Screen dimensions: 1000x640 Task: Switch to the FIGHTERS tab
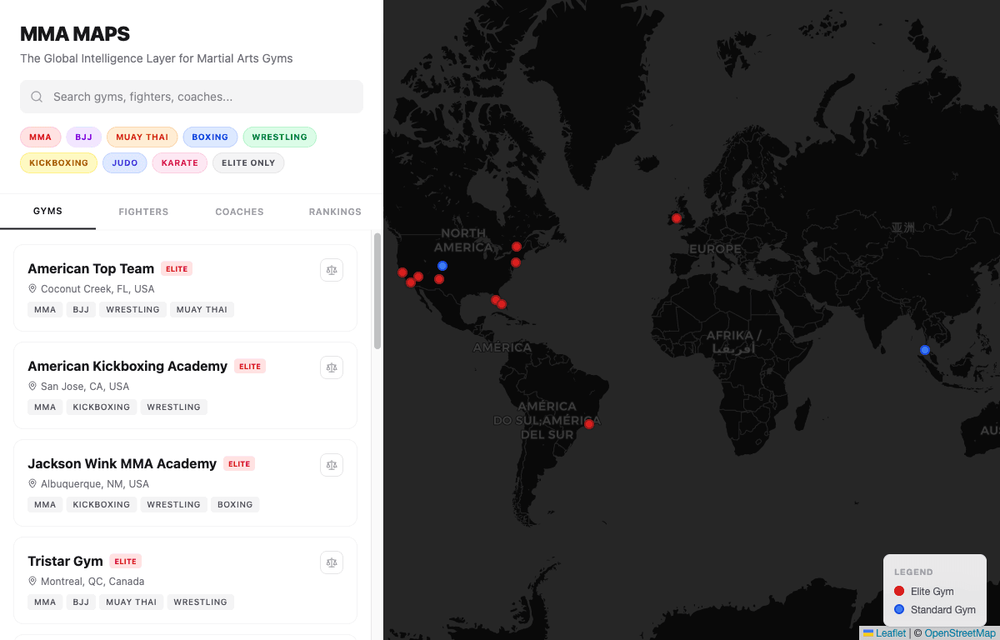143,212
